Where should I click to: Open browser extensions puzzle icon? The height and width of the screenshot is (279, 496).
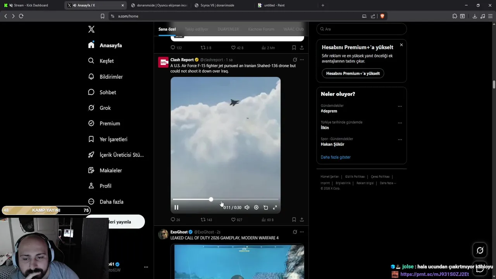(455, 16)
